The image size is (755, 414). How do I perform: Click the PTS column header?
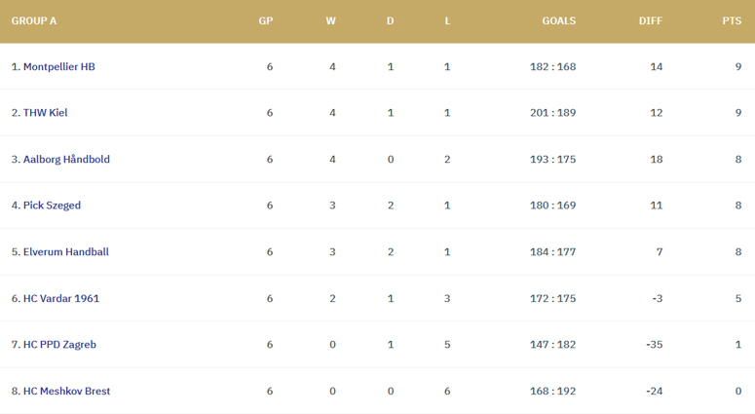732,20
